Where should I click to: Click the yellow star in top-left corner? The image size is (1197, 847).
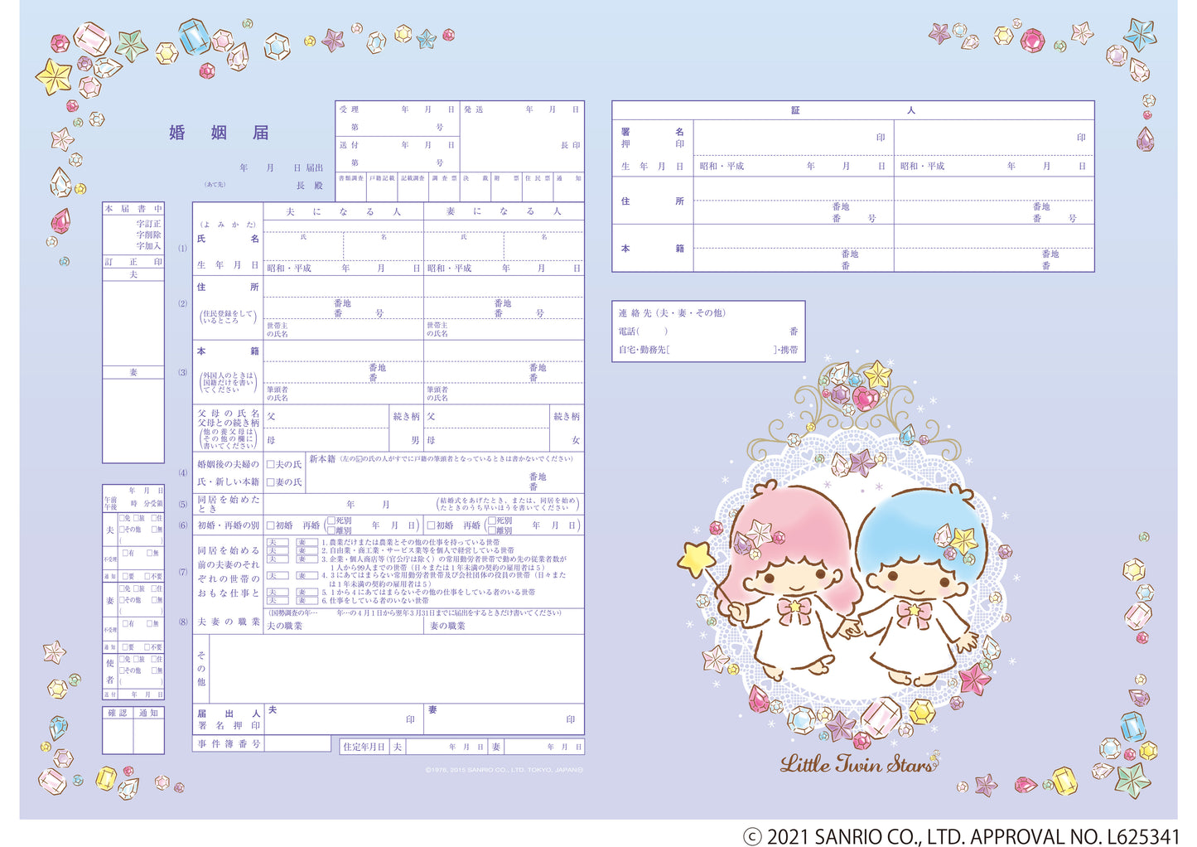click(54, 76)
